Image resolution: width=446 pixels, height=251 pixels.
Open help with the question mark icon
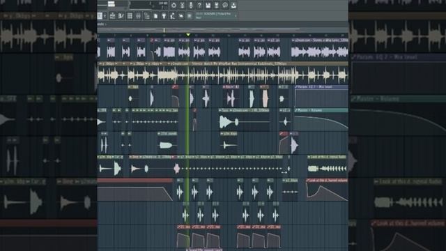point(199,5)
